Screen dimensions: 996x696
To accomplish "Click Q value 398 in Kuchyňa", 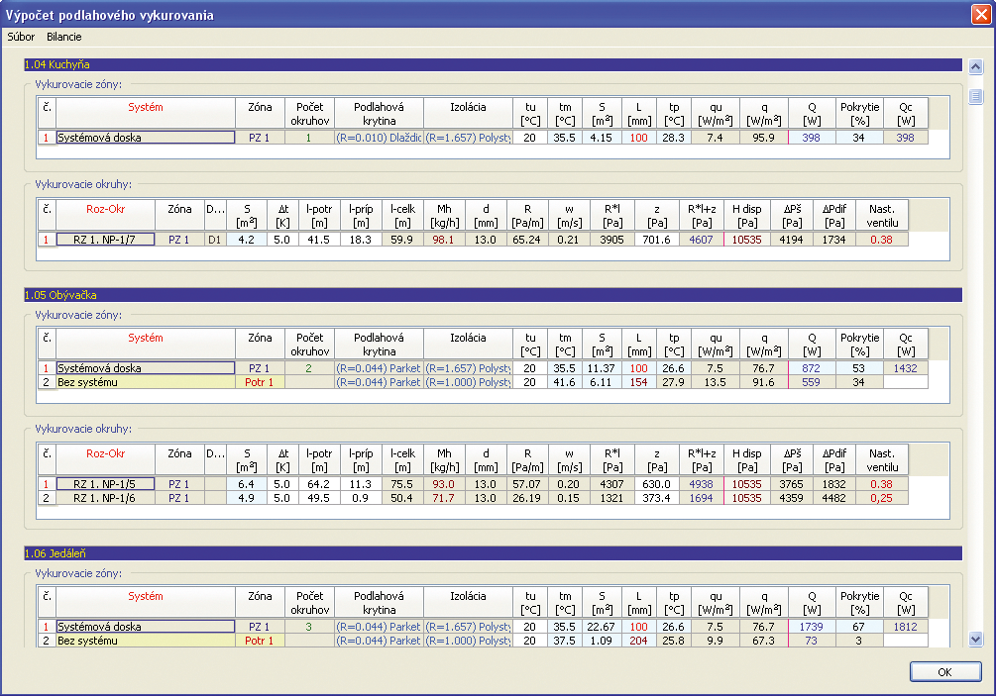I will tap(811, 138).
